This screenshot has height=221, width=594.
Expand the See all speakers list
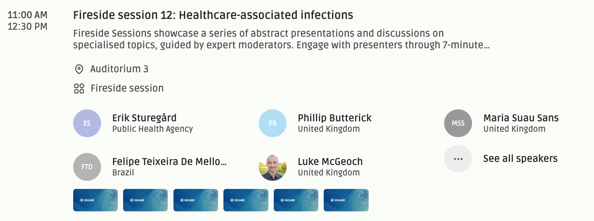(x=520, y=158)
